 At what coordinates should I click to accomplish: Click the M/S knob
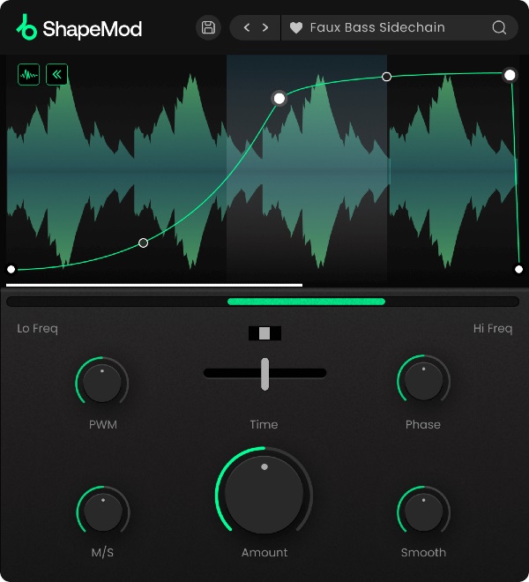click(x=103, y=512)
